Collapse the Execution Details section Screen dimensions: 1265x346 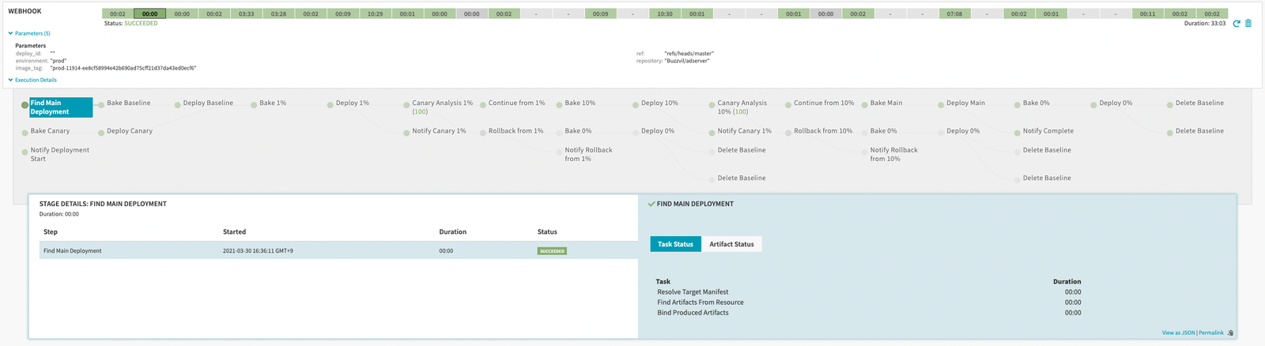35,80
